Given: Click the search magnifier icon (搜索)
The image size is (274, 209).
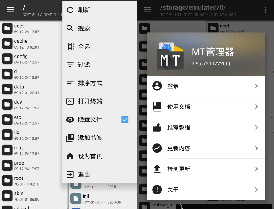Looking at the screenshot, I should tap(70, 28).
